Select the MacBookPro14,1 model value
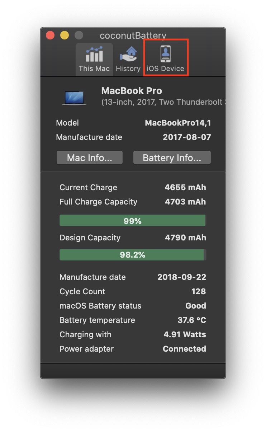266x432 pixels. [178, 123]
